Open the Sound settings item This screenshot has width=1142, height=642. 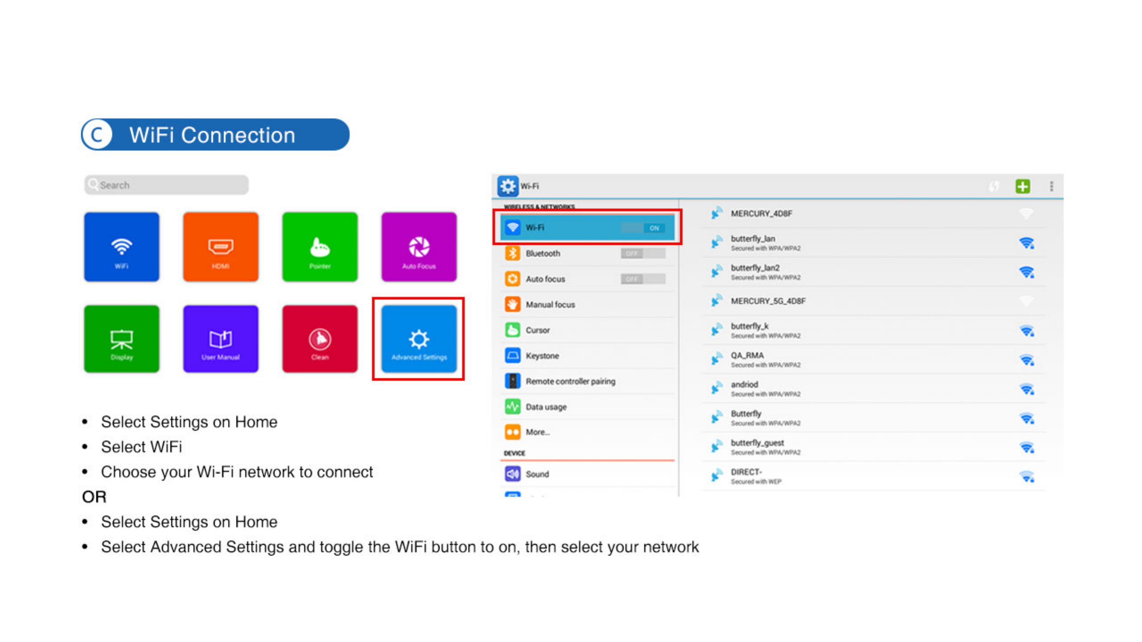(x=537, y=474)
